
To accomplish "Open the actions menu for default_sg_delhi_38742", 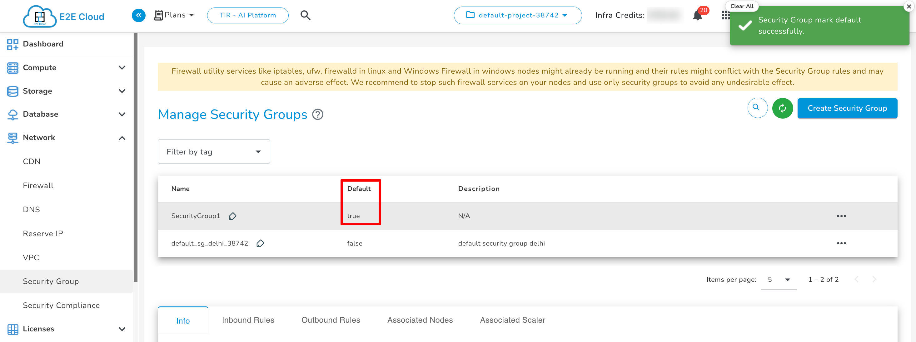I will 842,243.
